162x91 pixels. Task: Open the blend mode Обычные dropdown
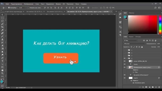point(134,44)
